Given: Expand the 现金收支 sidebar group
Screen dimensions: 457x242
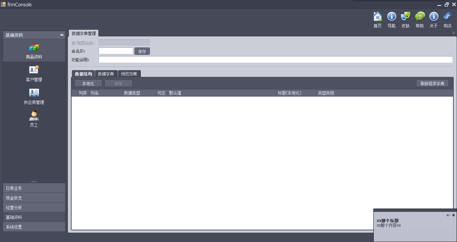Looking at the screenshot, I should (34, 198).
